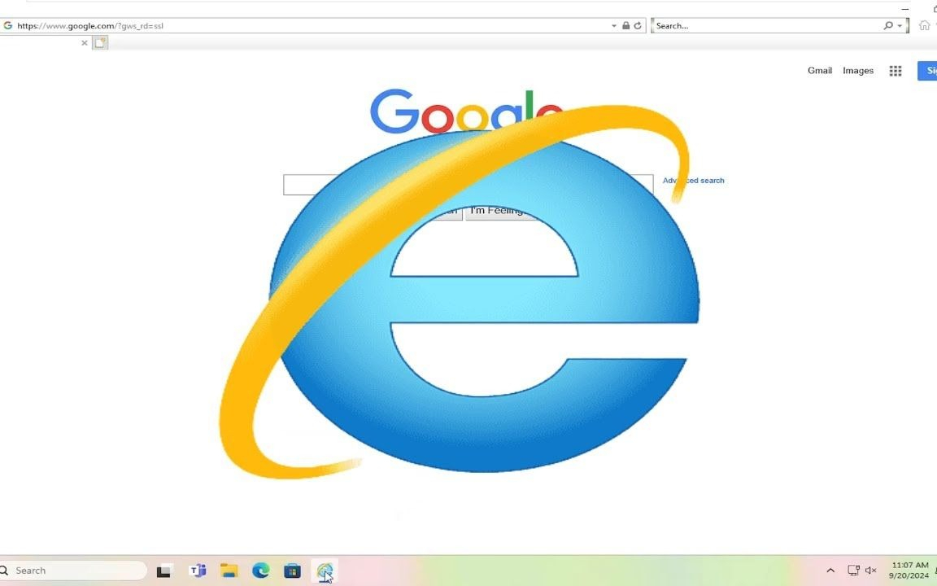Screen dimensions: 937x586
Task: Click the Windows taskbar Search box
Action: [73, 571]
